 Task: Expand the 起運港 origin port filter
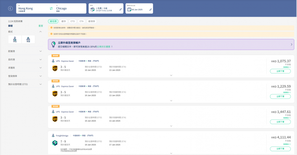point(41,51)
